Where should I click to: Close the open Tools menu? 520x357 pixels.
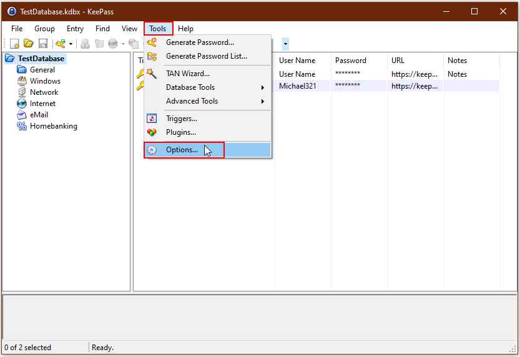coord(158,29)
